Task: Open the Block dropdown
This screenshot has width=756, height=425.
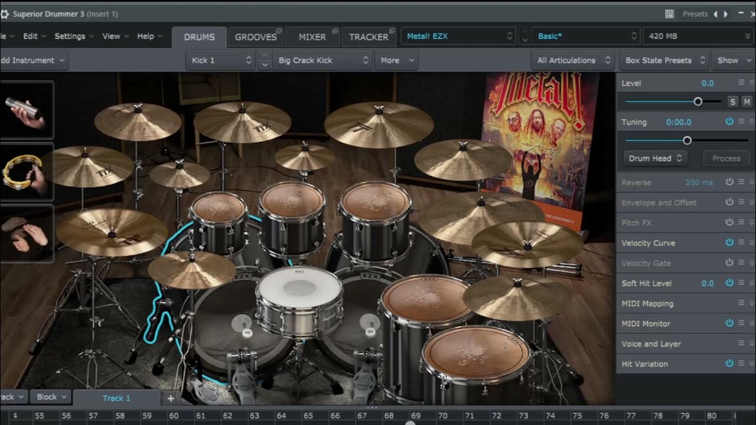Action: coord(50,397)
